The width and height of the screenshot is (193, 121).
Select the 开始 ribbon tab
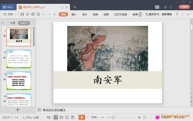tap(63, 14)
